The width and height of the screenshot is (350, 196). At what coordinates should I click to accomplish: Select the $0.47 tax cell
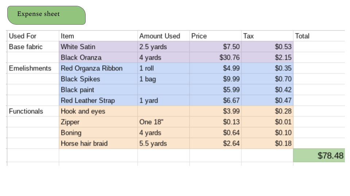267,101
